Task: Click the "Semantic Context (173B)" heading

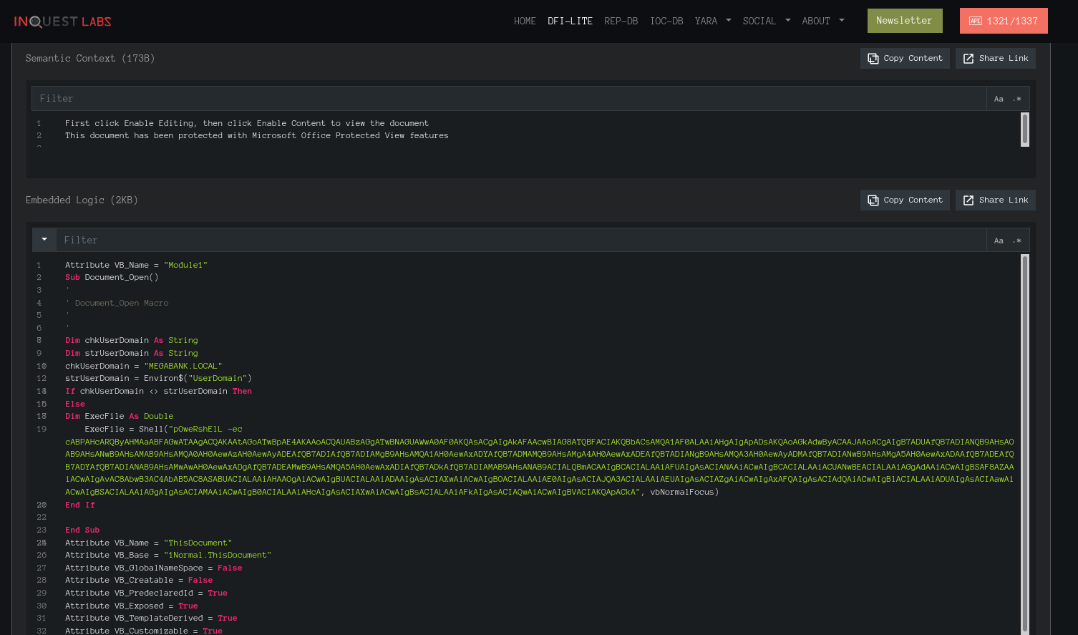Action: pos(90,59)
